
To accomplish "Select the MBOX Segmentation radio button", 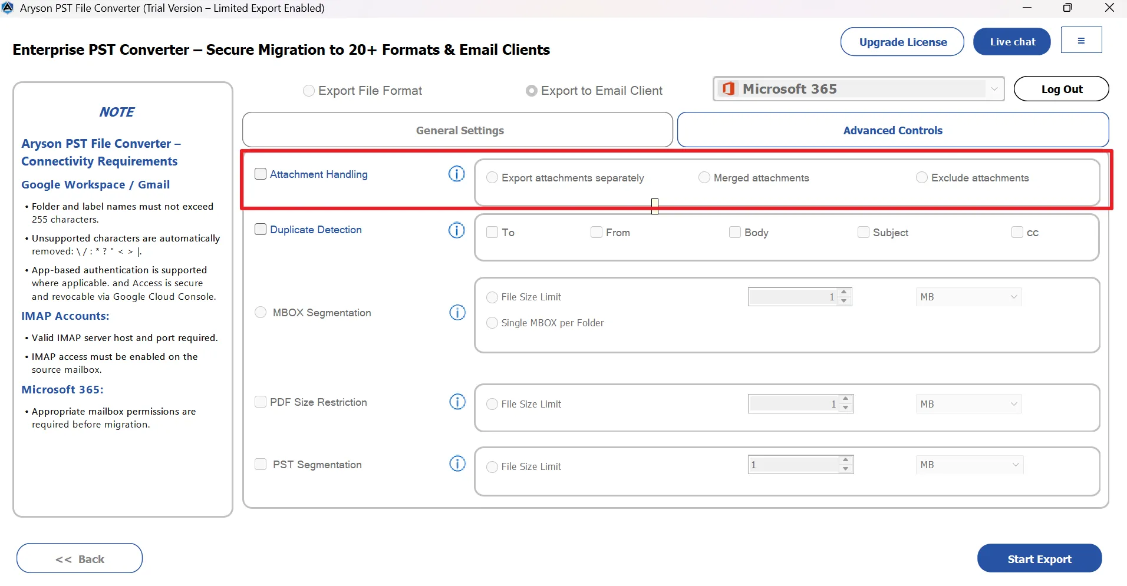I will click(x=261, y=312).
